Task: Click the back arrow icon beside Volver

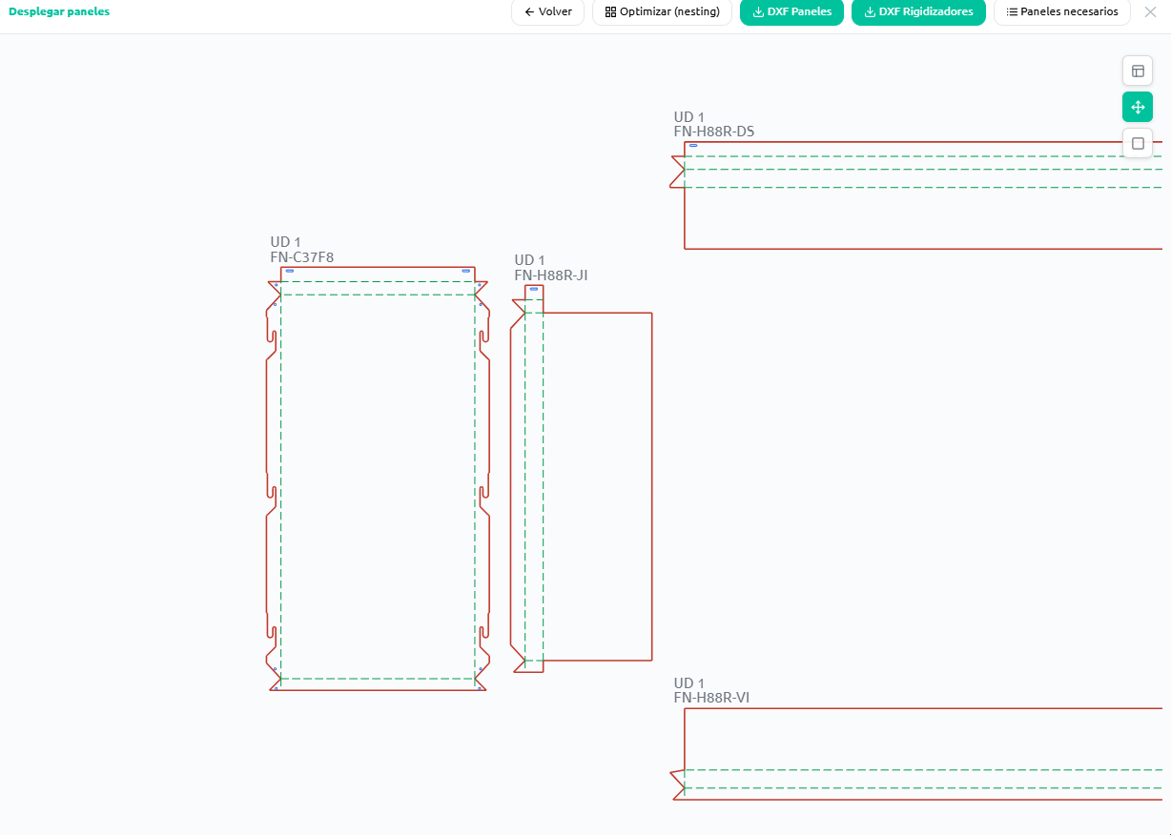Action: (x=529, y=12)
